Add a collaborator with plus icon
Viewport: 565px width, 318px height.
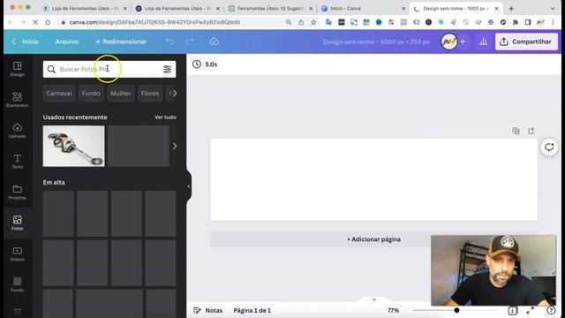pos(463,42)
